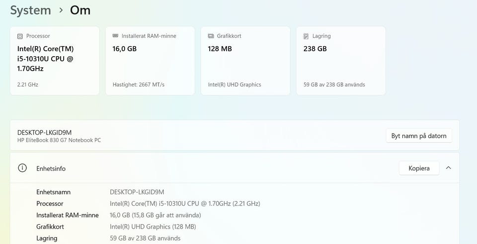Click the Om breadcrumb title
The image size is (477, 244).
click(x=80, y=10)
